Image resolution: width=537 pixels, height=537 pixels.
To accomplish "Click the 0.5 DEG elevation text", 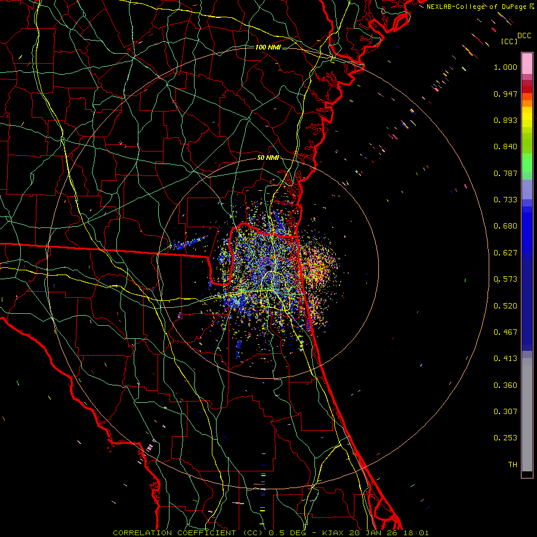I will (x=287, y=533).
